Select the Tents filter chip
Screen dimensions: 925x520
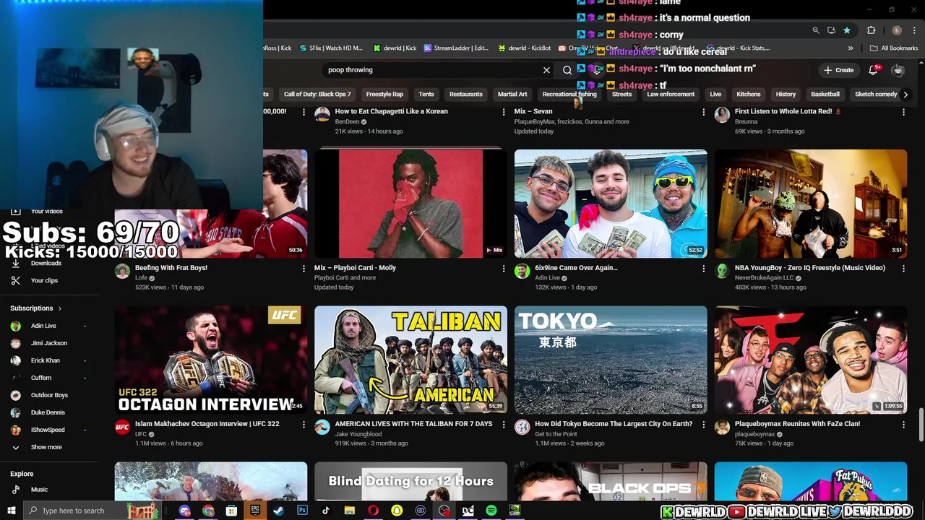click(x=426, y=94)
